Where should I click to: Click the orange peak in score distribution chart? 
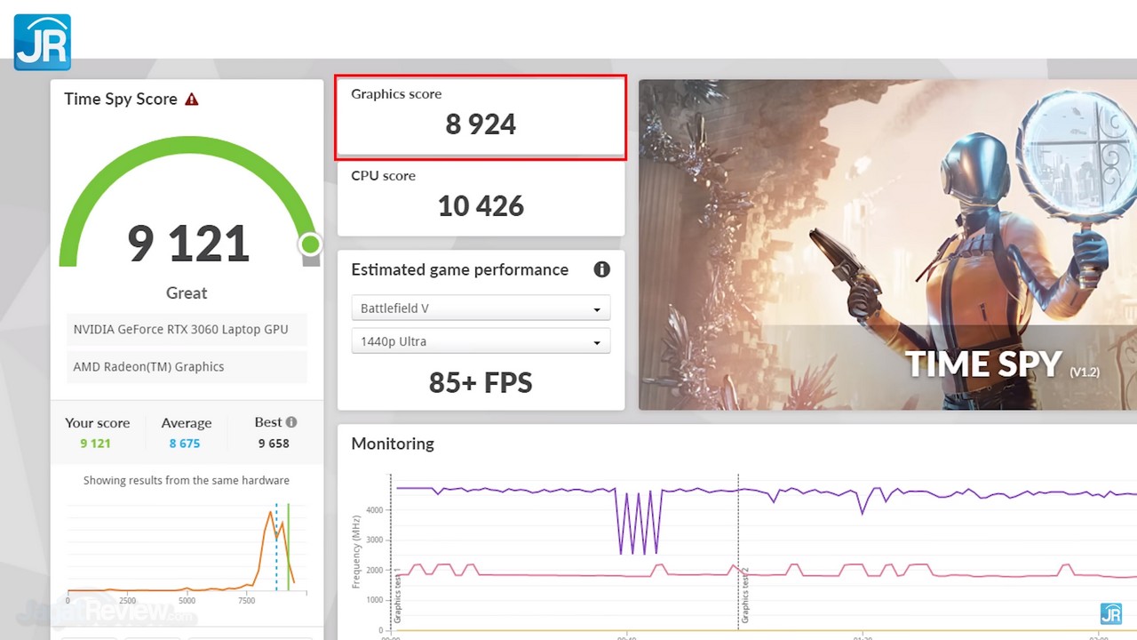271,513
